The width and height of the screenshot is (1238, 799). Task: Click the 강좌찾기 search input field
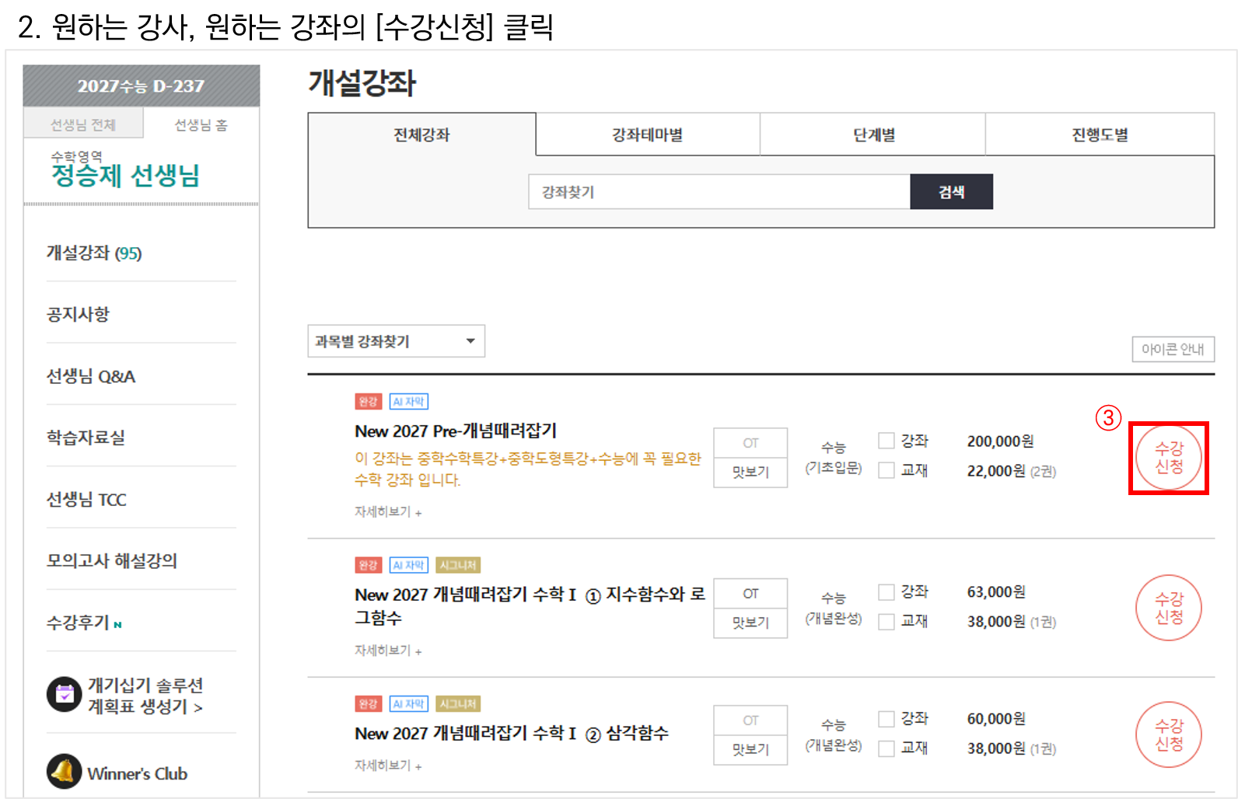(719, 192)
